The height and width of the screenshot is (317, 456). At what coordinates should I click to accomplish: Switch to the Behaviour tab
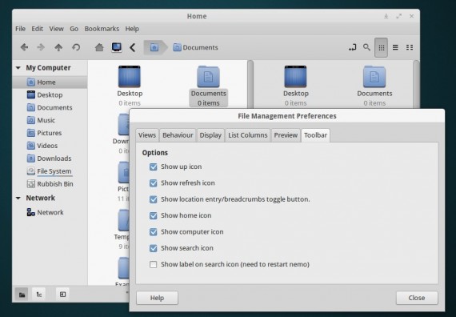[x=178, y=135]
